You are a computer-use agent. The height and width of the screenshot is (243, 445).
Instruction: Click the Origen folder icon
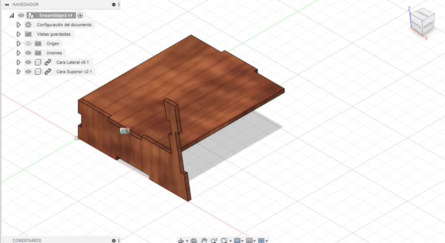(x=38, y=43)
